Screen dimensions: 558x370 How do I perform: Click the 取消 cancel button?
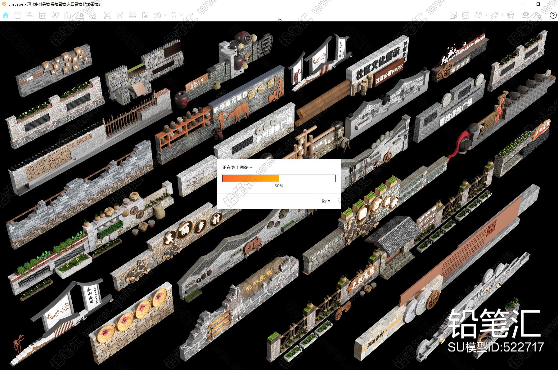[x=326, y=201]
